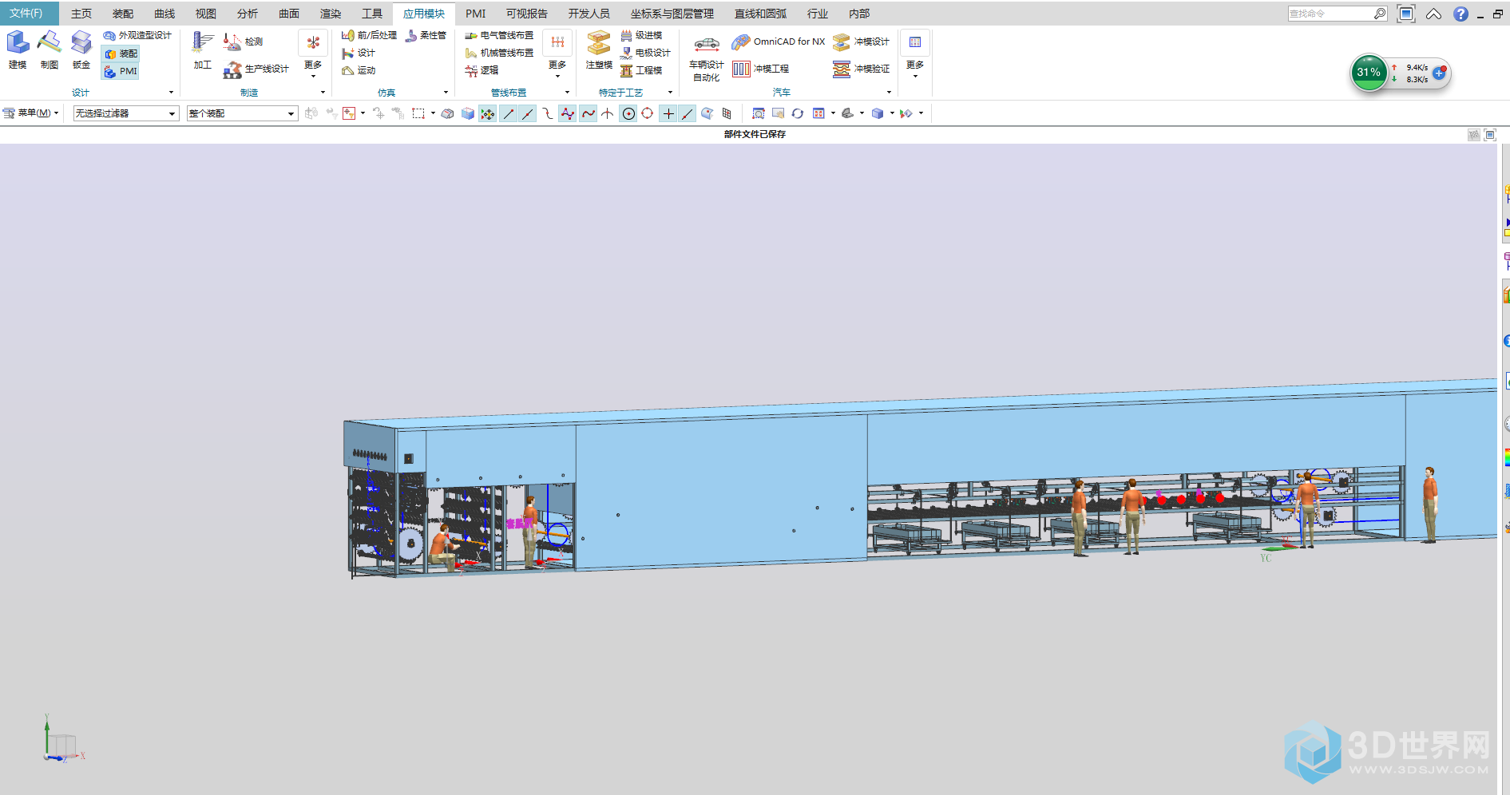The image size is (1510, 795).
Task: Expand the 特定于工艺 ribbon group options
Action: pos(670,93)
